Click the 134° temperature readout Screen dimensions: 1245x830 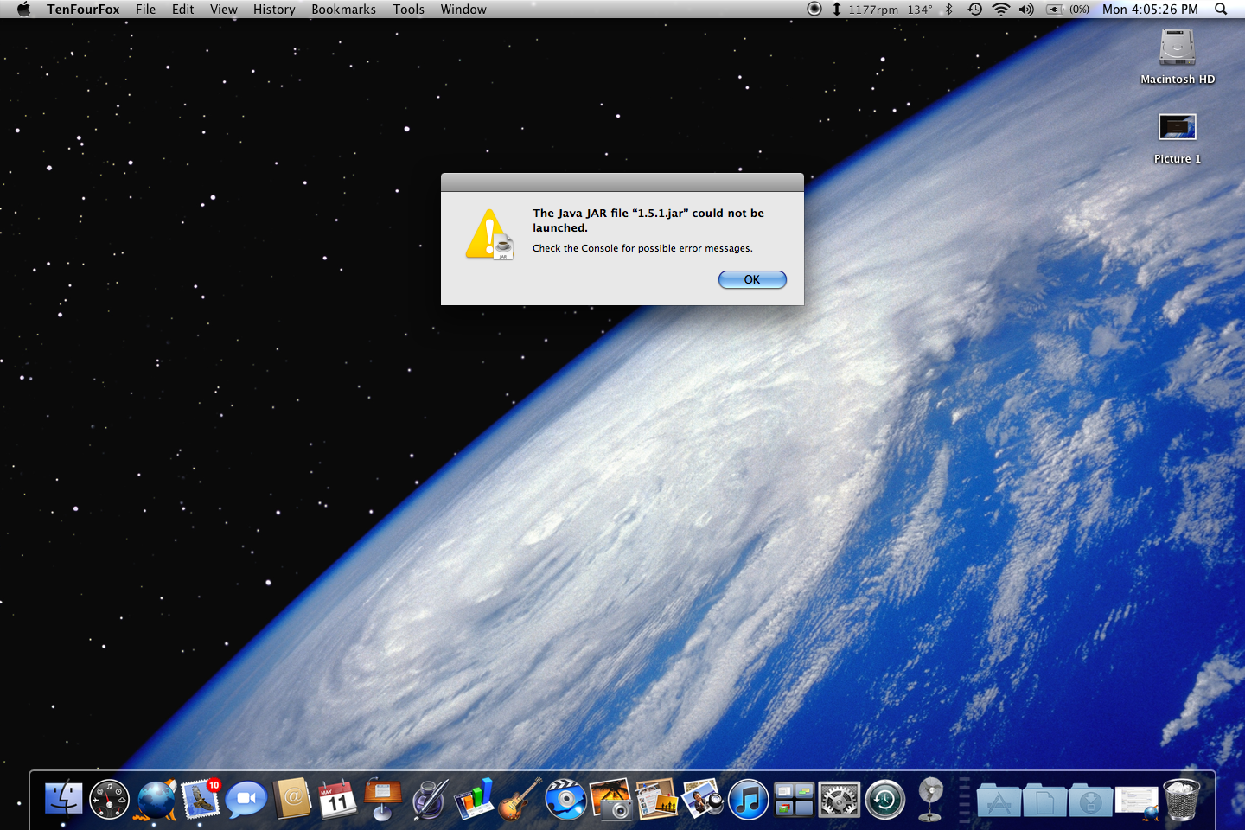[920, 10]
